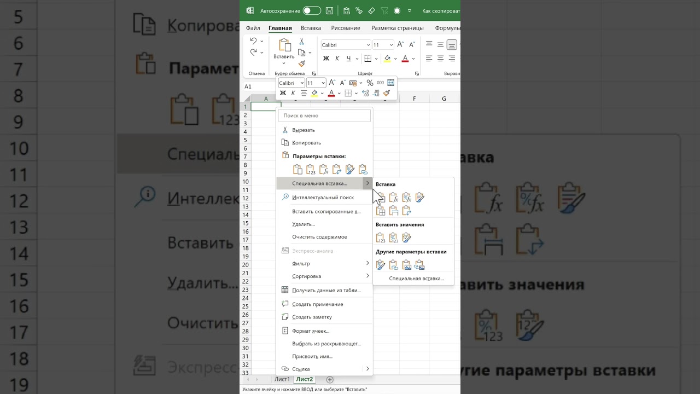
Task: Click Decrease Decimal in the mini toolbar
Action: point(376,94)
